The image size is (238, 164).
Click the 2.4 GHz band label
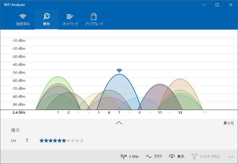[x=19, y=112]
